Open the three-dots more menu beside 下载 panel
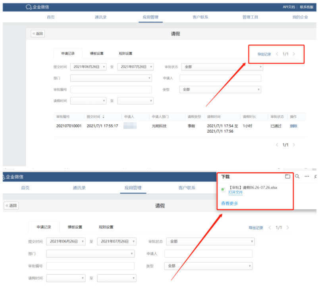 point(307,176)
